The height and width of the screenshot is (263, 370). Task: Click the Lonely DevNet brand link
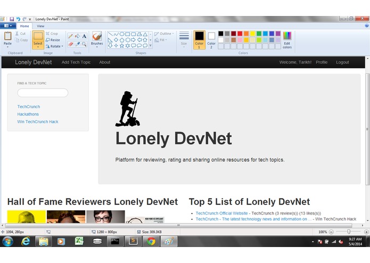tap(33, 62)
